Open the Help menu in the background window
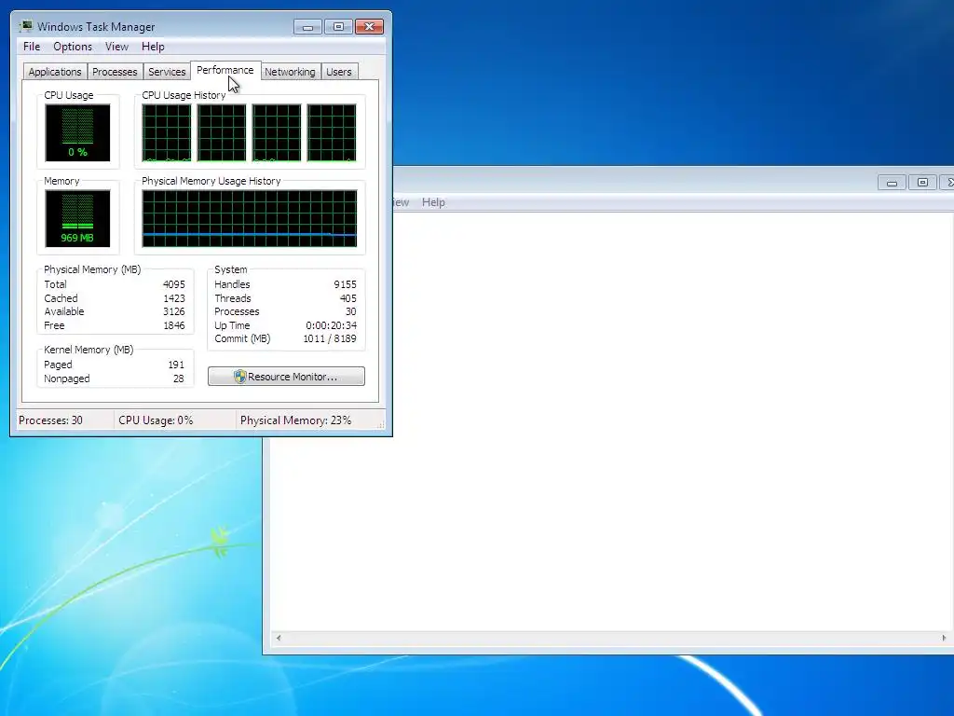This screenshot has height=716, width=954. coord(433,202)
